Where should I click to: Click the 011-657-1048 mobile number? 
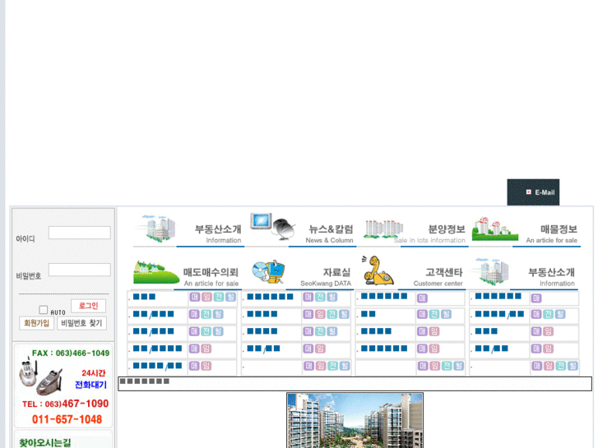click(67, 419)
